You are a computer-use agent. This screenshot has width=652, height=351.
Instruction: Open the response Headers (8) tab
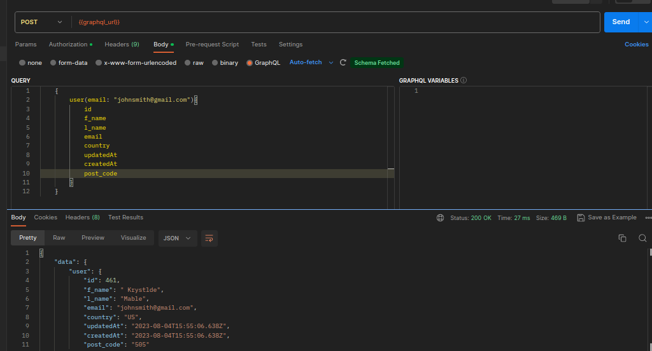point(82,217)
